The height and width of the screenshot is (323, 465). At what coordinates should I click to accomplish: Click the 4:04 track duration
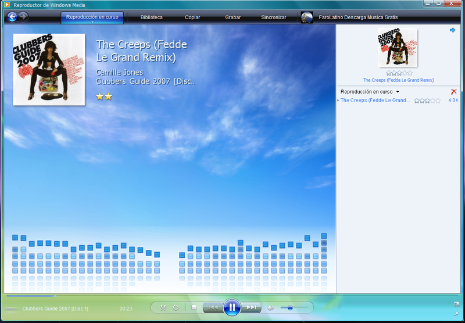[x=453, y=101]
